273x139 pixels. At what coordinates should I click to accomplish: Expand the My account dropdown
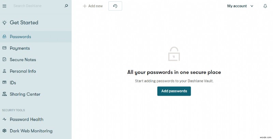click(x=240, y=6)
